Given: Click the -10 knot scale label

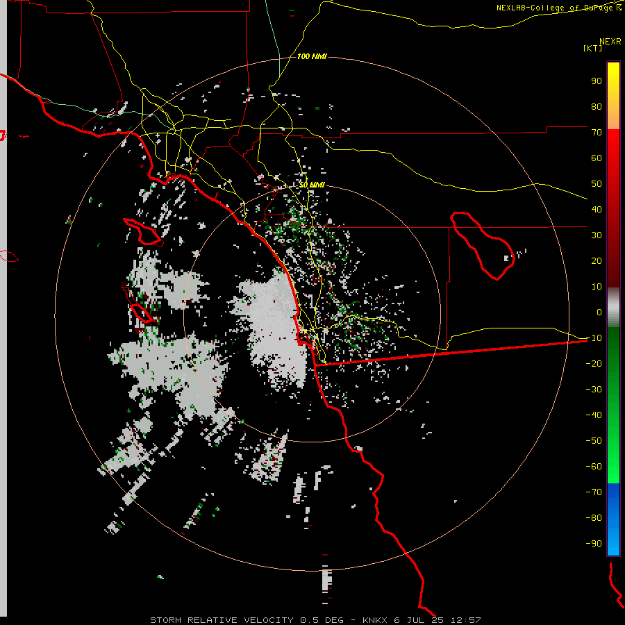Looking at the screenshot, I should pyautogui.click(x=594, y=338).
